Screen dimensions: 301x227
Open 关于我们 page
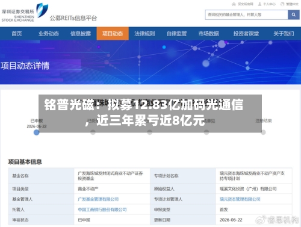pyautogui.click(x=284, y=34)
